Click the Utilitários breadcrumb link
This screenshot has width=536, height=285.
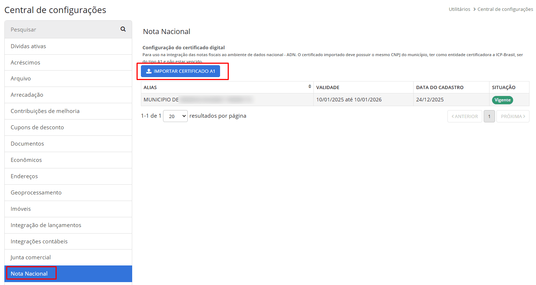pos(459,9)
